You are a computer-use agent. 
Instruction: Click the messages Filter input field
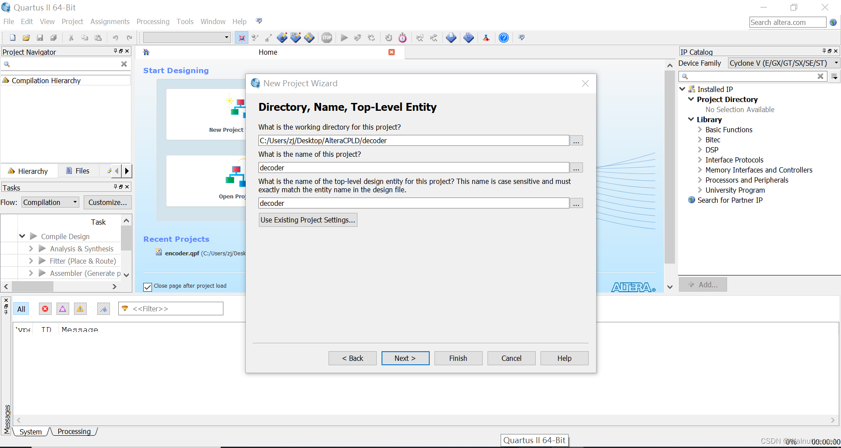[171, 309]
